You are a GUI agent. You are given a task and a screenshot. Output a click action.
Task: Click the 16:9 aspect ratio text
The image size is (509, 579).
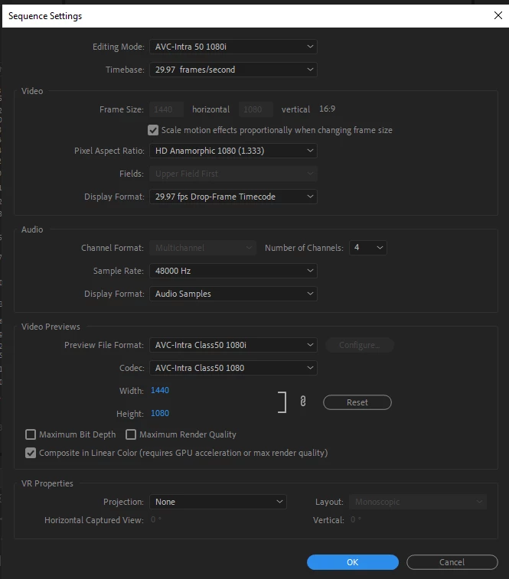point(327,109)
